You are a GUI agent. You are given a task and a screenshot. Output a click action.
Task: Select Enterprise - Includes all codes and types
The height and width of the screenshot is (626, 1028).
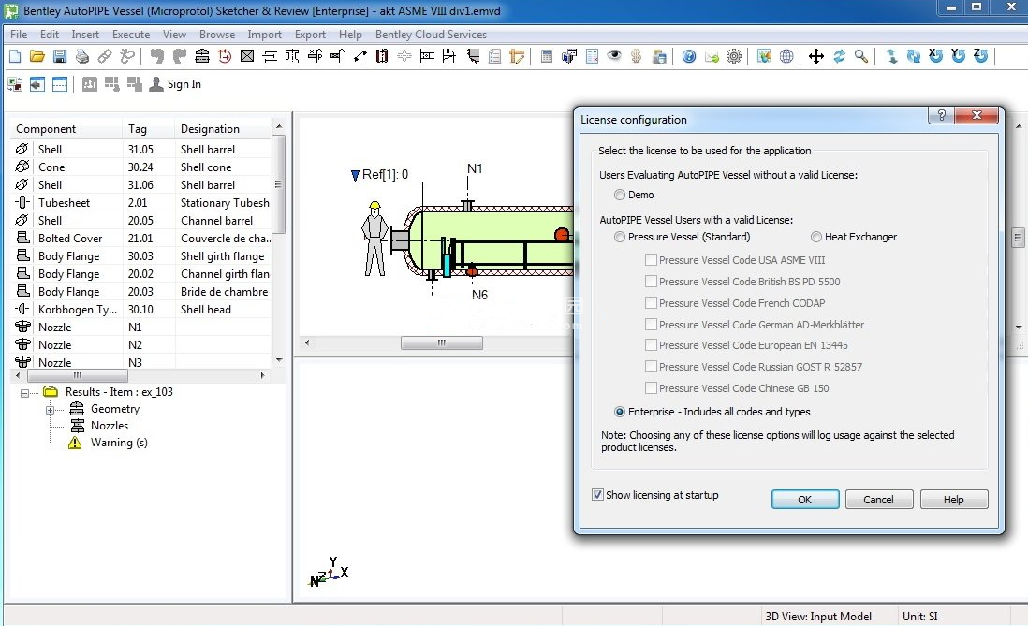(x=620, y=412)
